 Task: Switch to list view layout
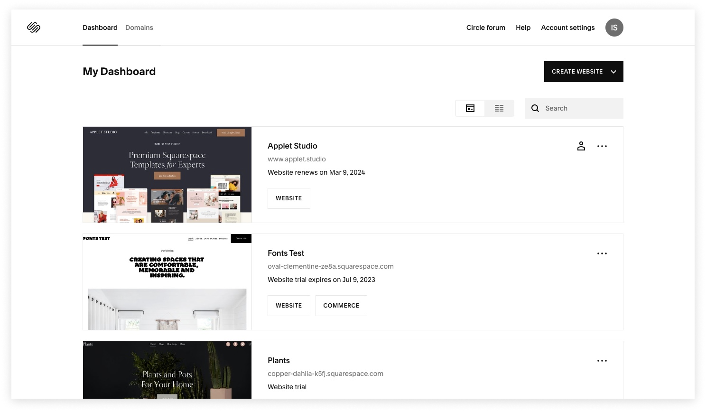(499, 108)
